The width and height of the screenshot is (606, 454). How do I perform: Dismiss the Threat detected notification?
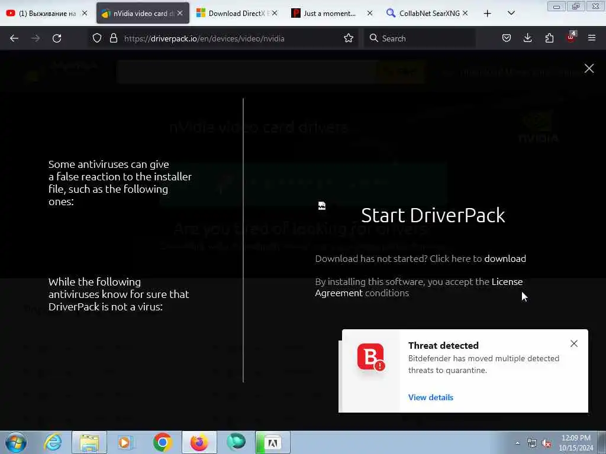[x=574, y=343]
